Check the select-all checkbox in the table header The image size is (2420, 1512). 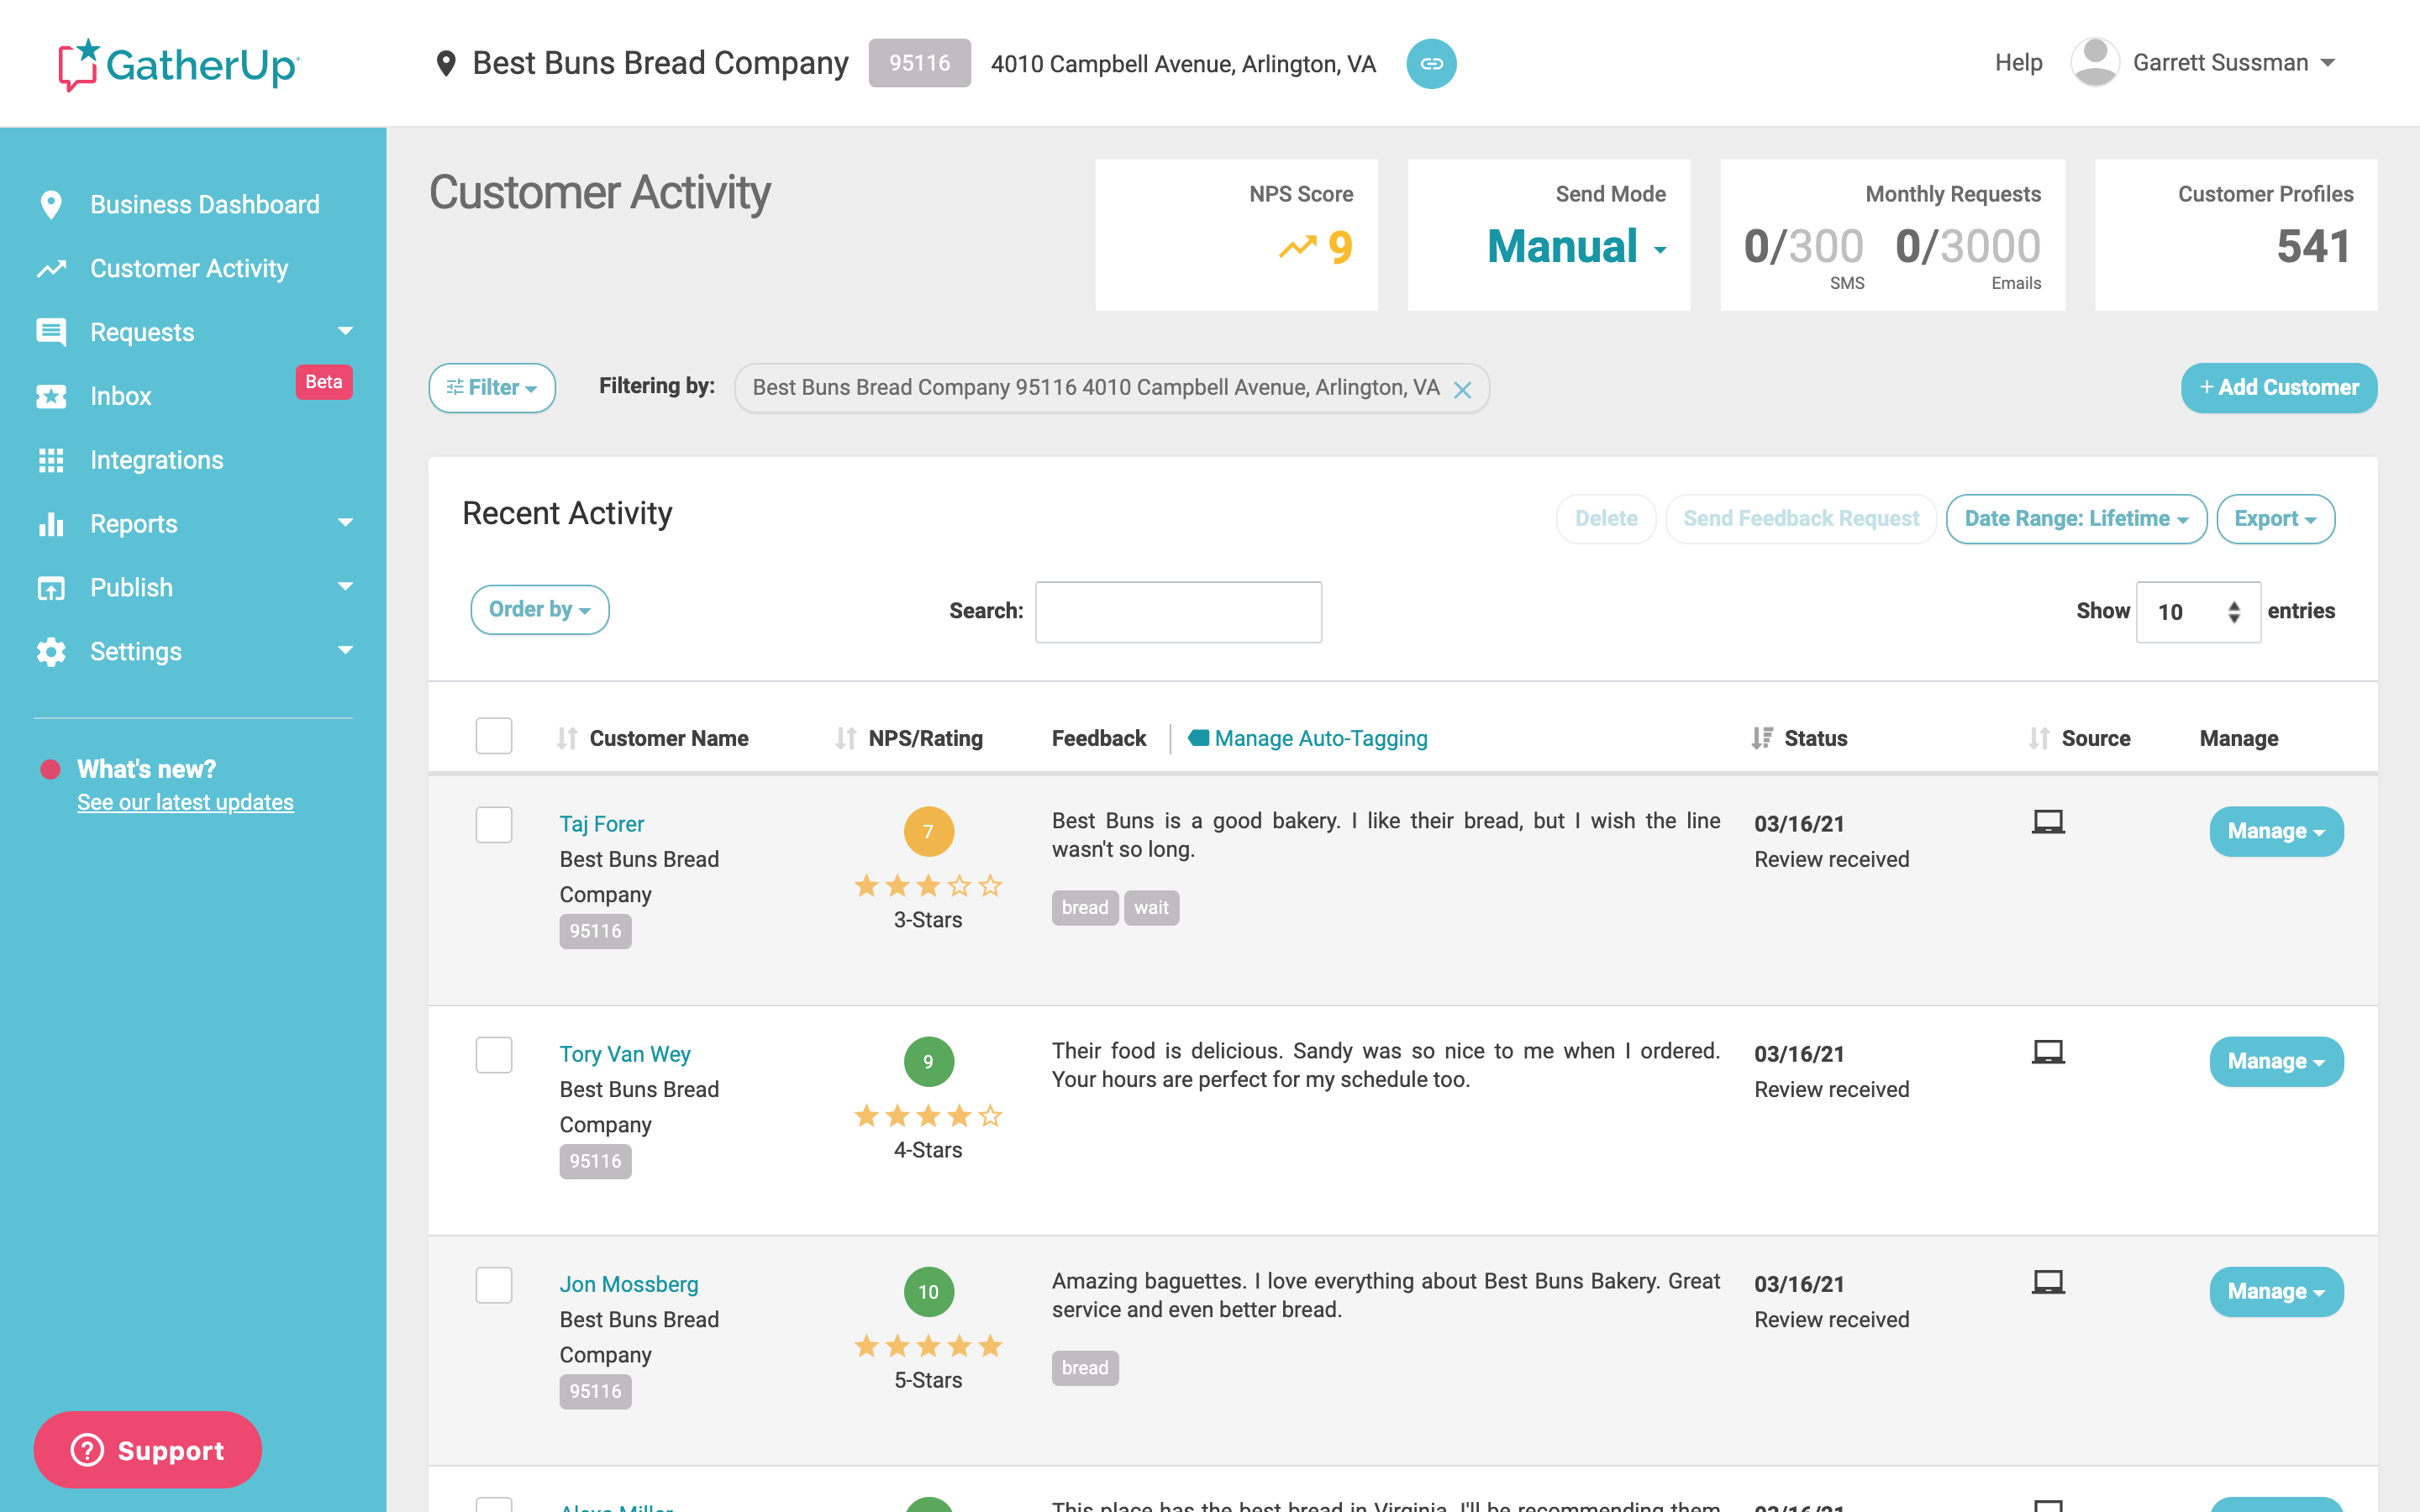coord(493,735)
